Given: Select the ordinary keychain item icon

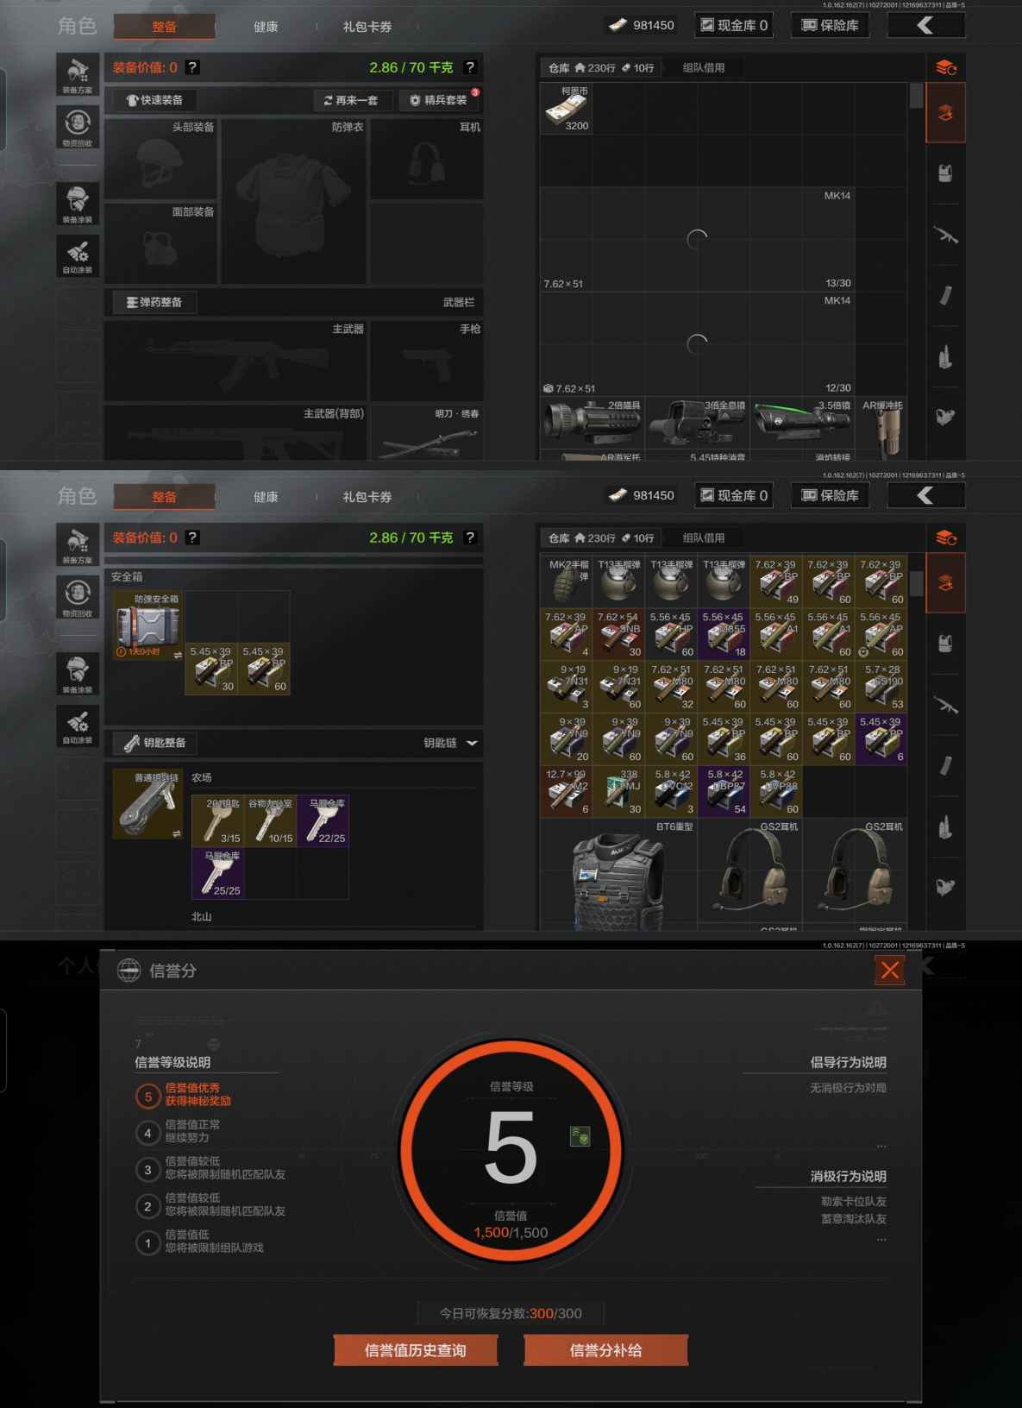Looking at the screenshot, I should click(x=147, y=803).
